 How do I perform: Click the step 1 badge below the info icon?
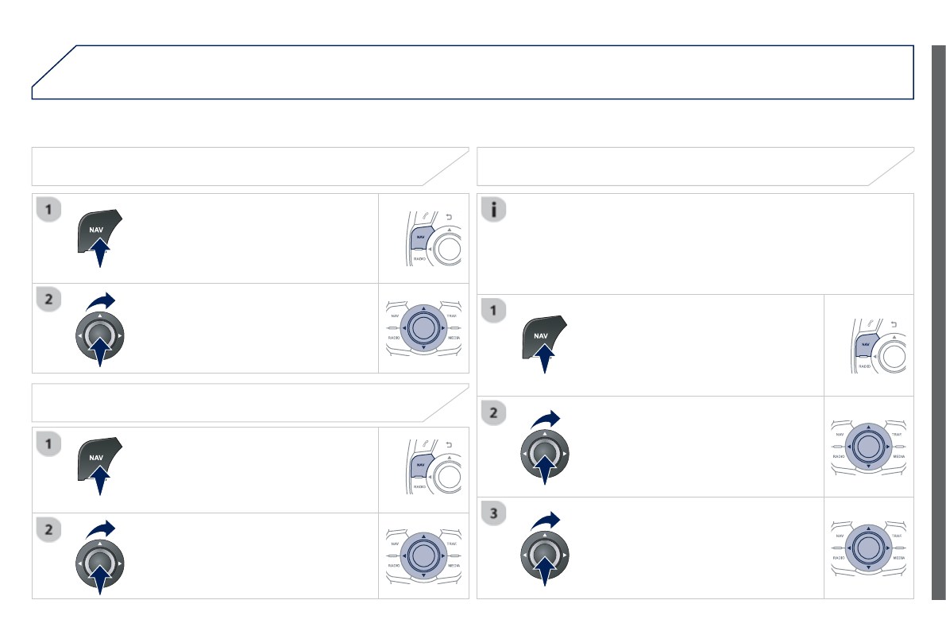[495, 311]
